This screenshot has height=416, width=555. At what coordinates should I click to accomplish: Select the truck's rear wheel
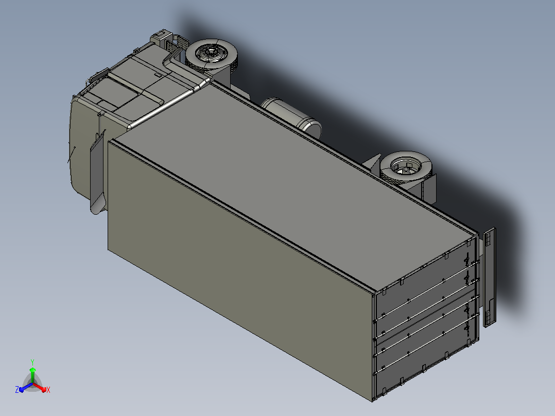(x=406, y=167)
